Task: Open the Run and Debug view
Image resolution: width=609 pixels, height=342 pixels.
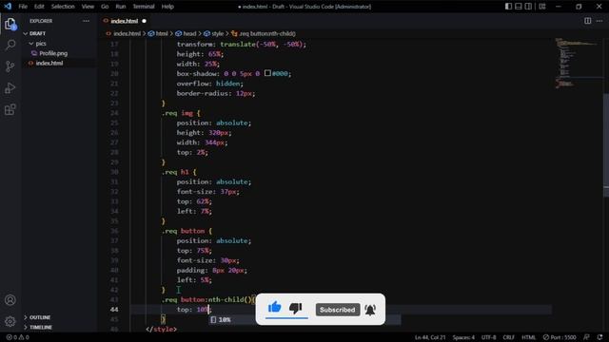Action: pyautogui.click(x=10, y=88)
